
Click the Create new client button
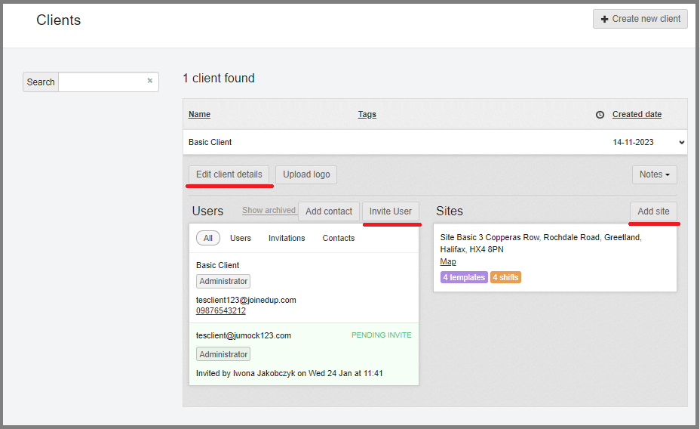point(640,19)
